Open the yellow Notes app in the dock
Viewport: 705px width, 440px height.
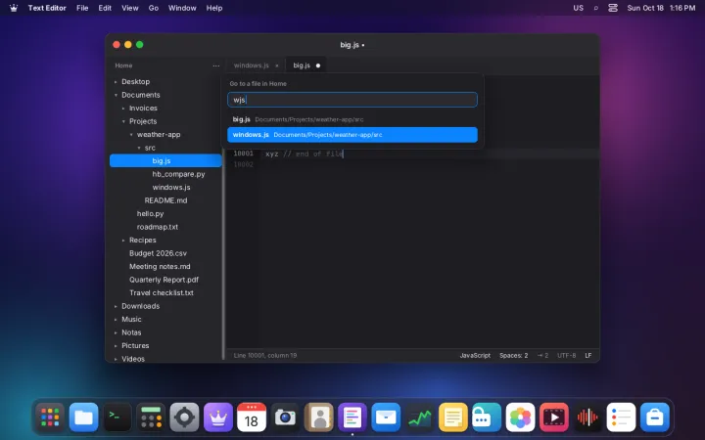[452, 418]
